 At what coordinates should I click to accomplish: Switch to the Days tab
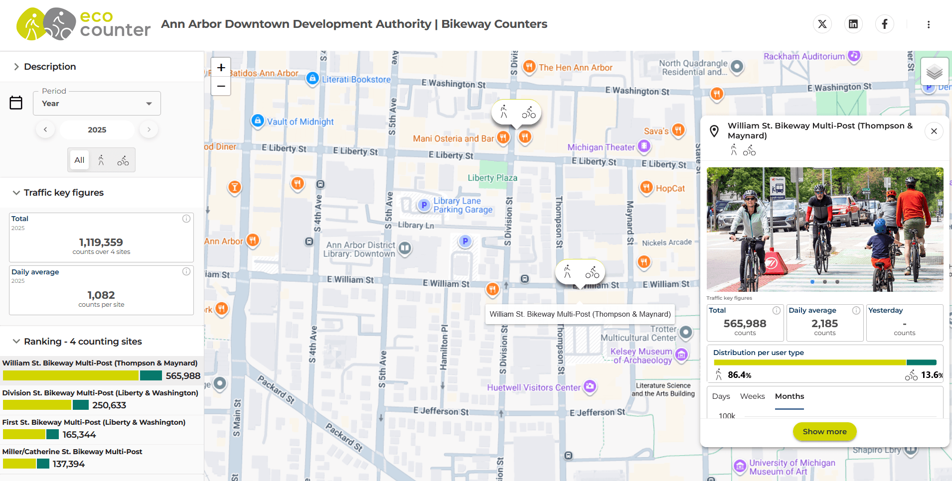[721, 396]
